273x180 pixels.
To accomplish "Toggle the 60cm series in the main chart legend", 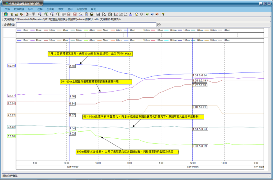I will tap(89, 40).
